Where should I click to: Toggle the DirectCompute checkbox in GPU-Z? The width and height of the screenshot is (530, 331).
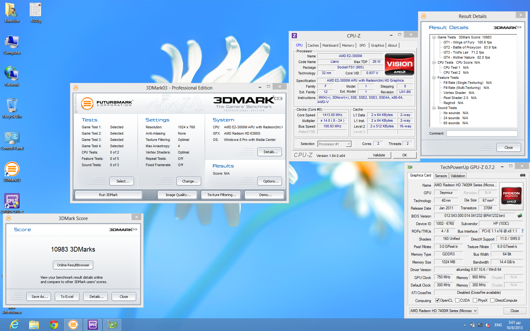coord(492,300)
